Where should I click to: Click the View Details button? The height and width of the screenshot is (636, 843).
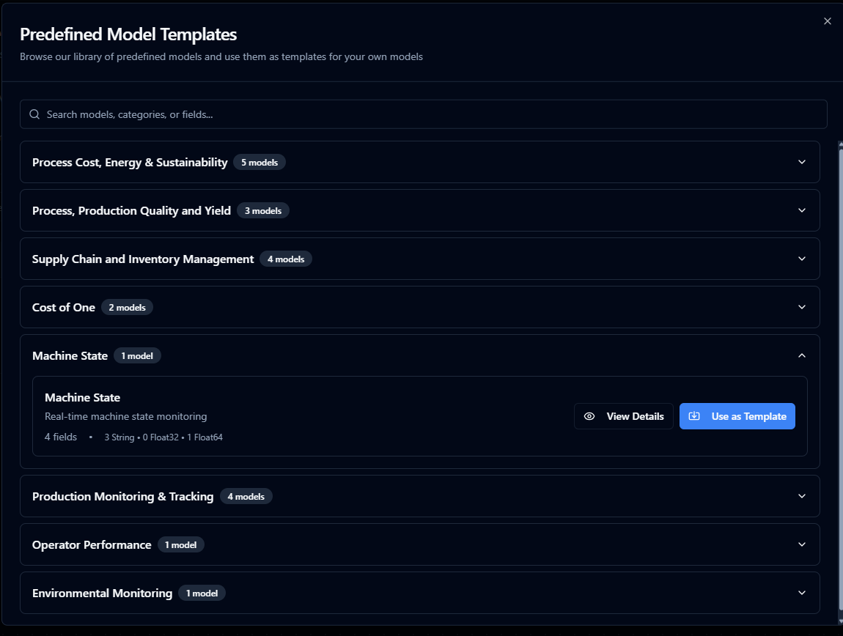(x=624, y=416)
